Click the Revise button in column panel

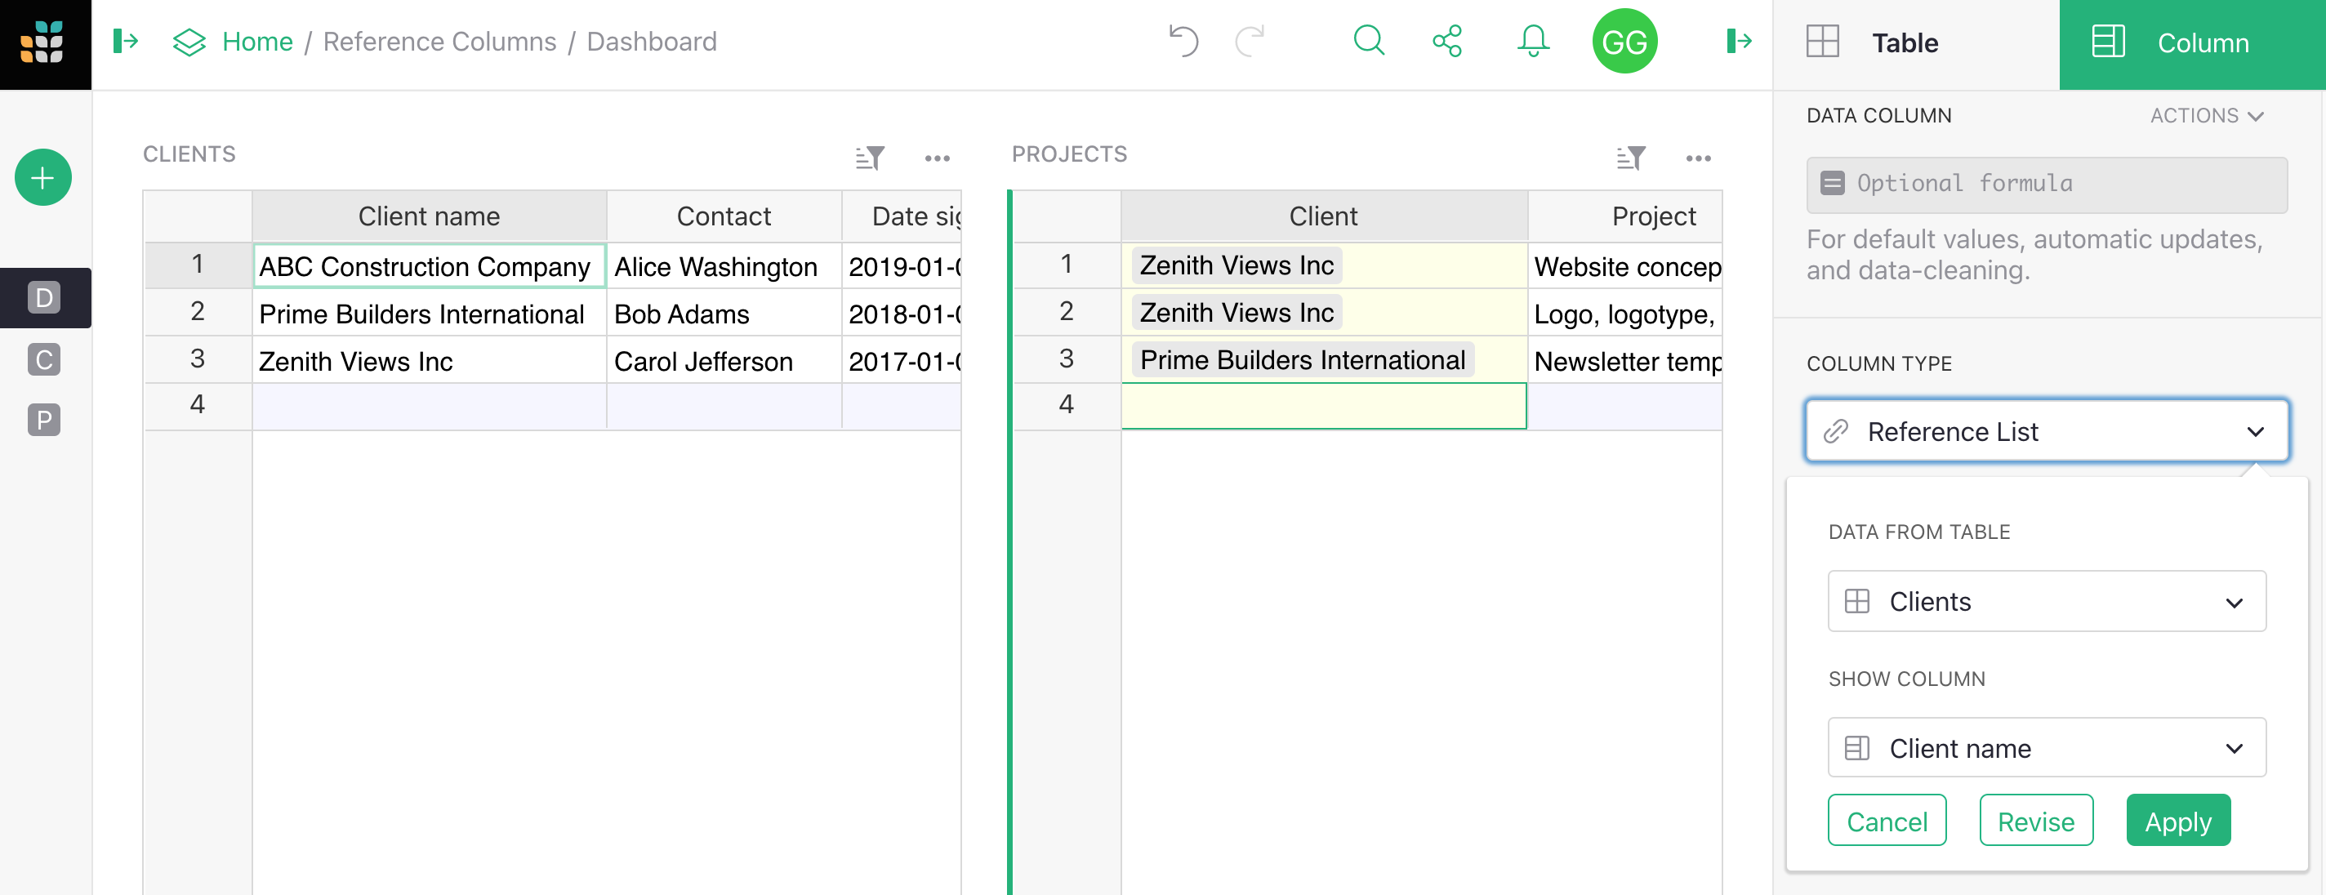click(x=2034, y=819)
